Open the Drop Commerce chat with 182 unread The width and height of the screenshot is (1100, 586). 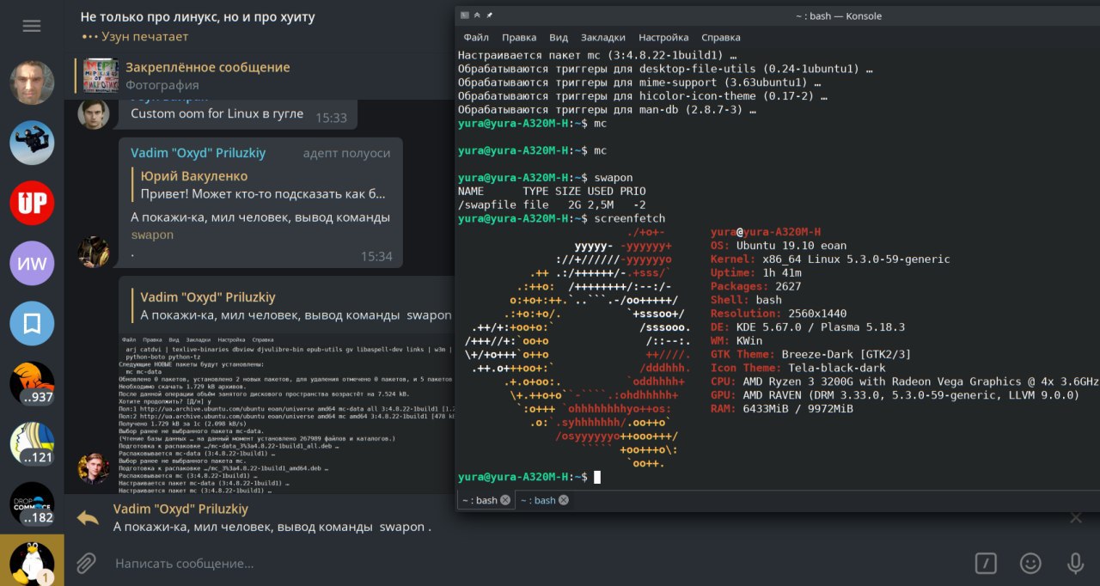(x=32, y=504)
